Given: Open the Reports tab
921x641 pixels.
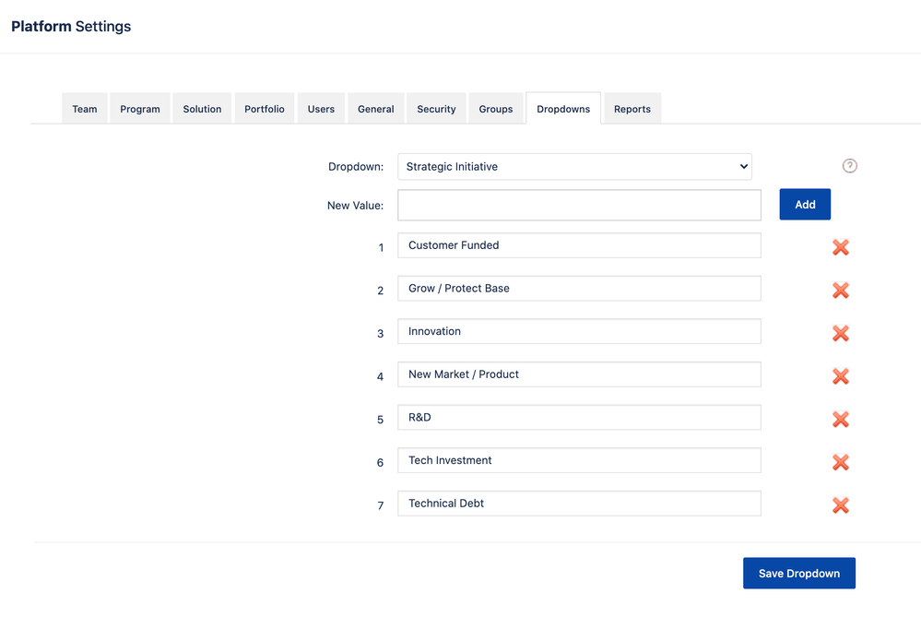Looking at the screenshot, I should [632, 109].
